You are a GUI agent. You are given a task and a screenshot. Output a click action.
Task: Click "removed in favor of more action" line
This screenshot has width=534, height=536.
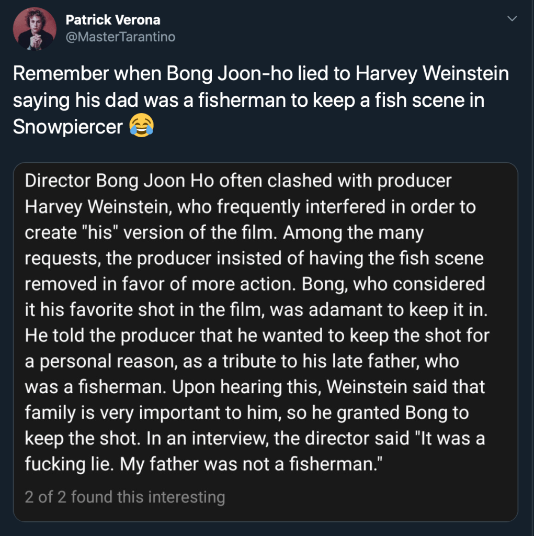[x=255, y=284]
